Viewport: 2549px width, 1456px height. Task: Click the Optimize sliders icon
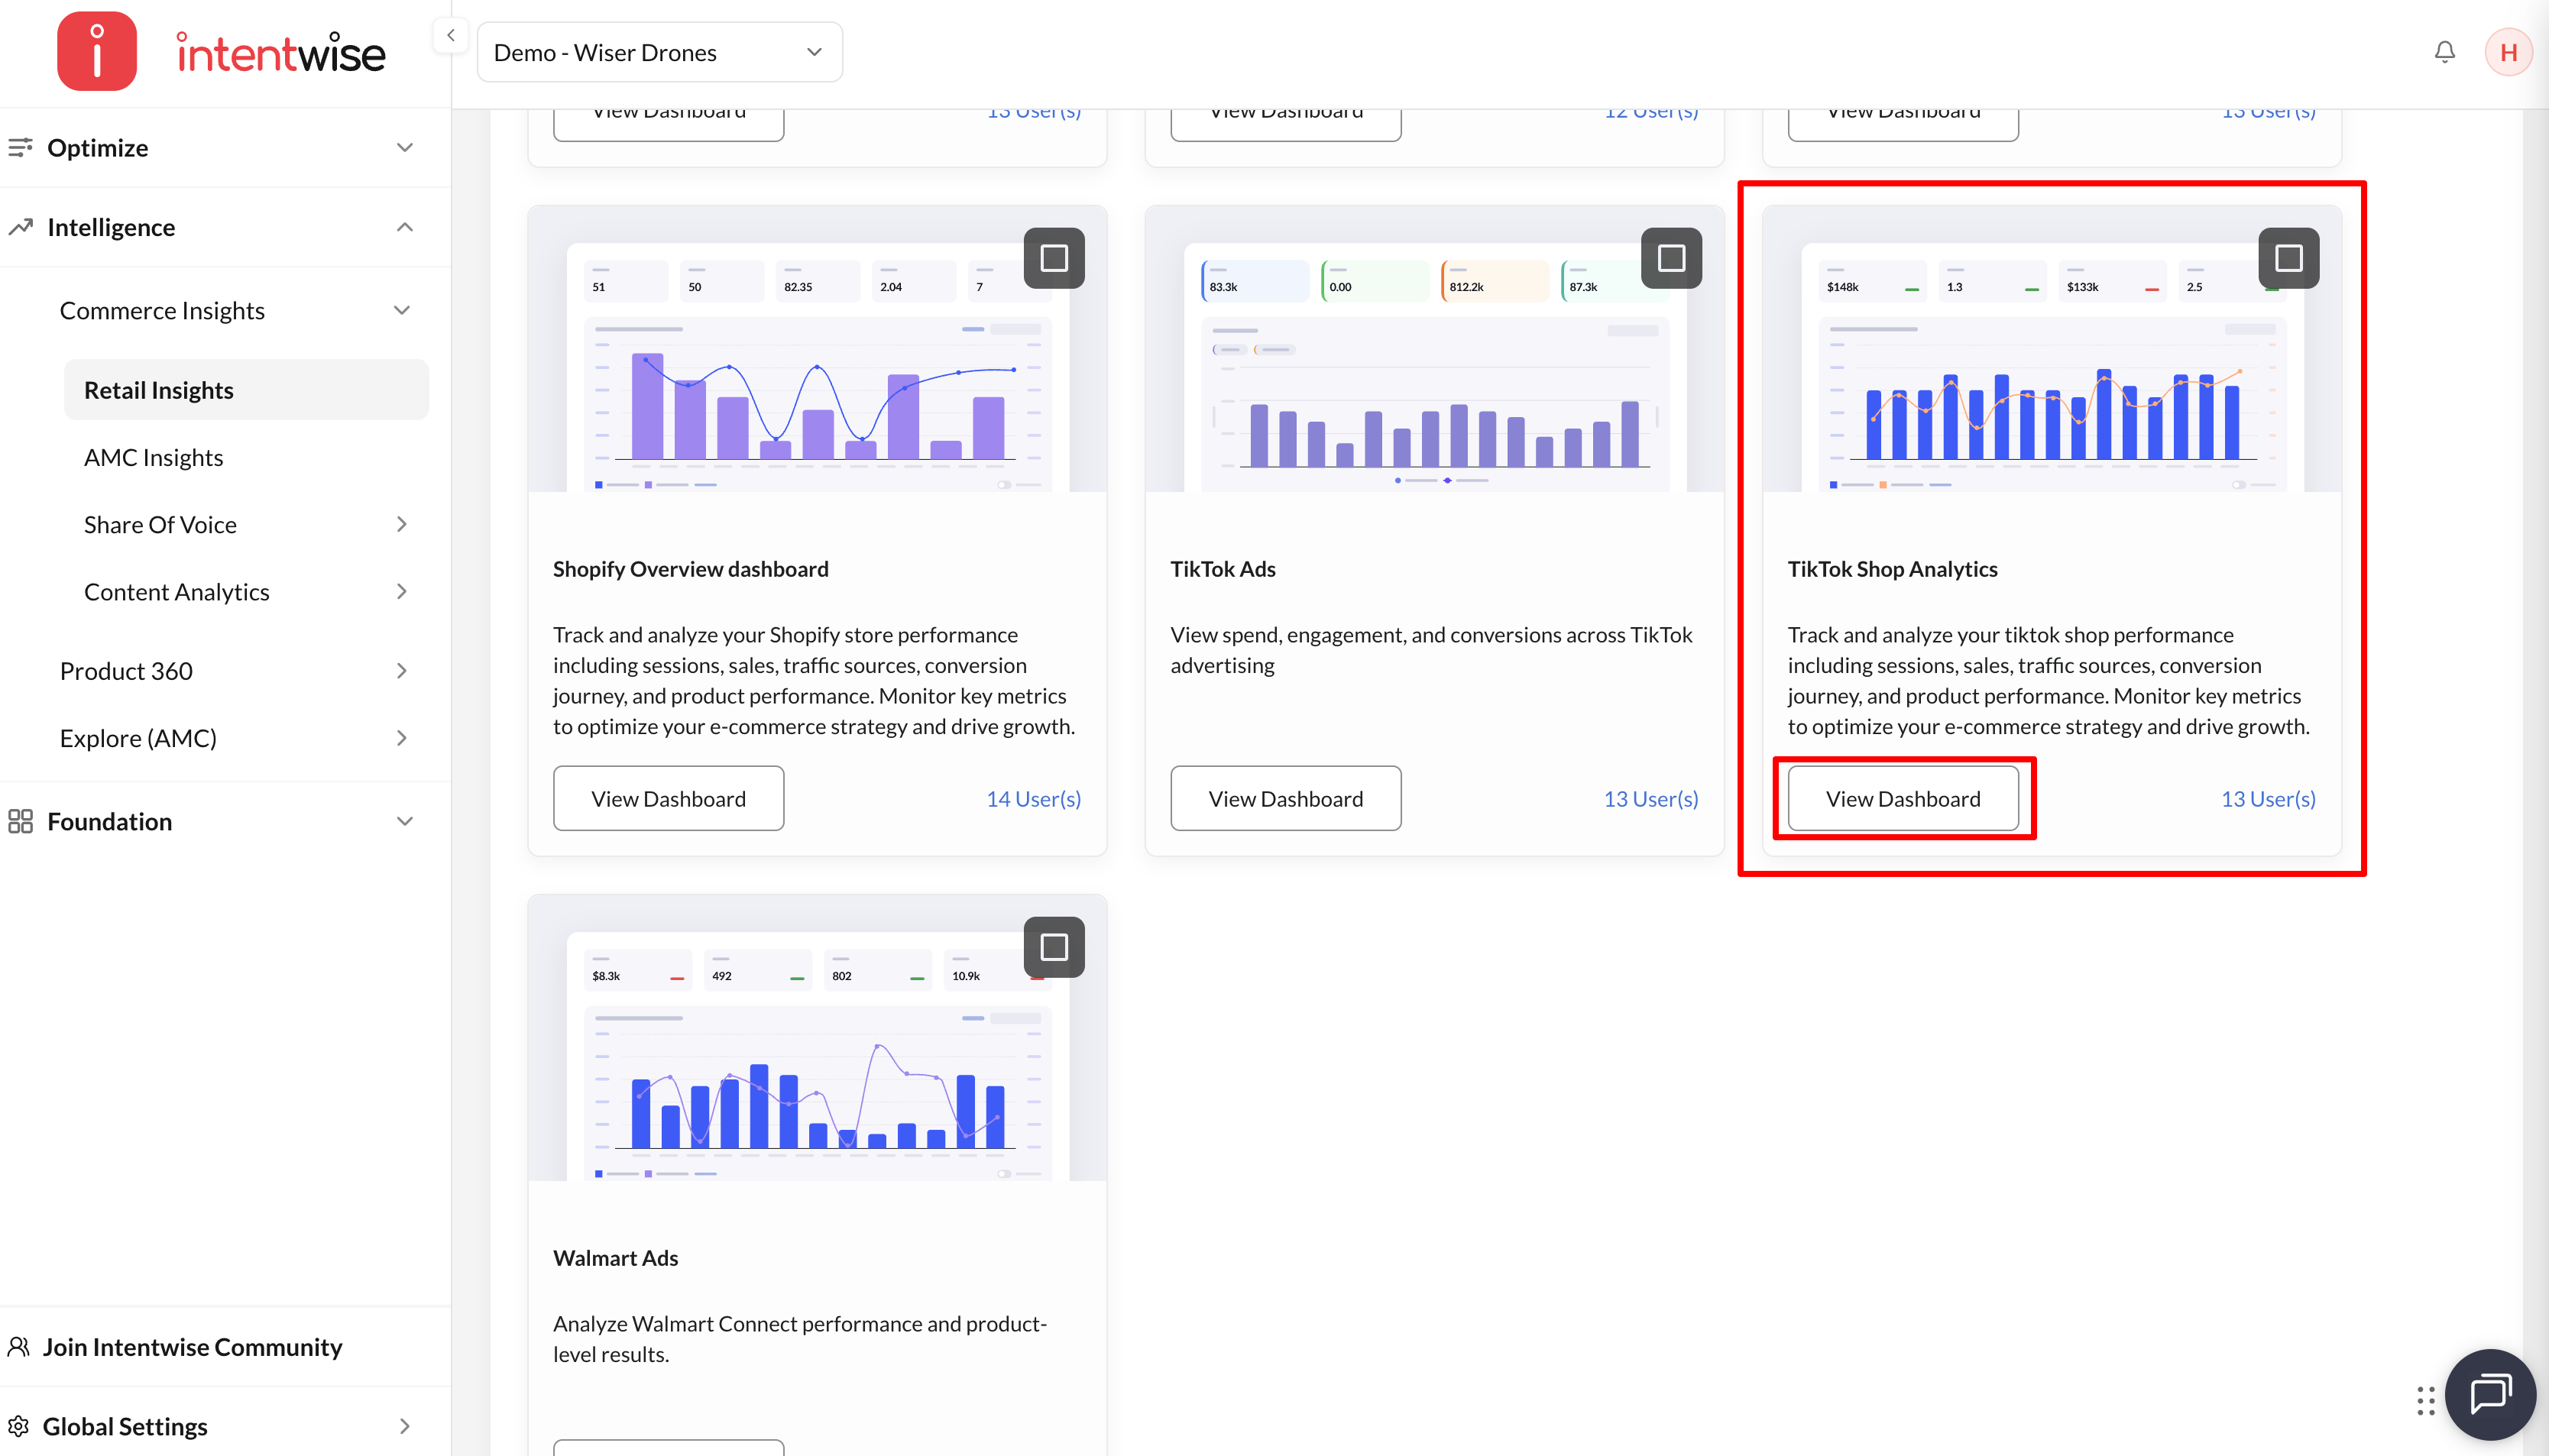(x=20, y=147)
